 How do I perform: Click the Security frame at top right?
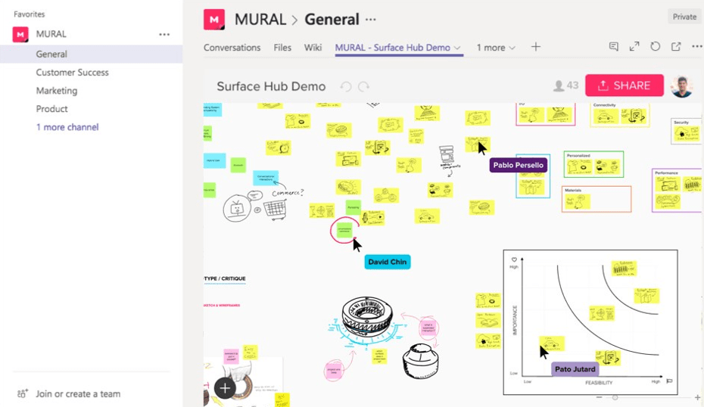point(686,131)
